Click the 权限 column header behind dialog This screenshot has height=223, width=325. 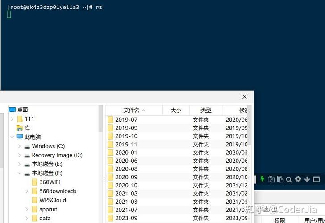tap(280, 220)
